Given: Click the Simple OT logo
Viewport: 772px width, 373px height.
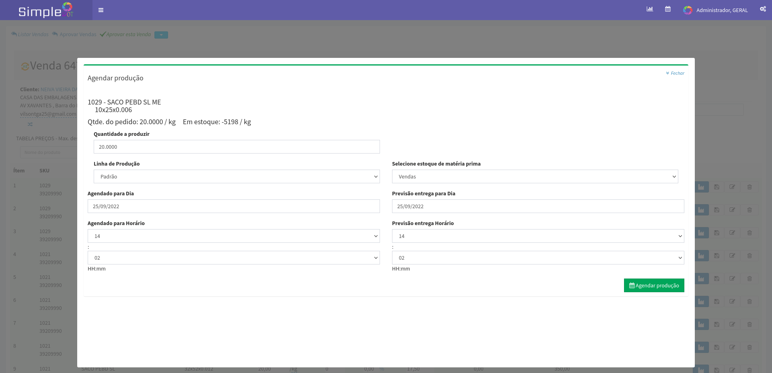Looking at the screenshot, I should point(46,10).
